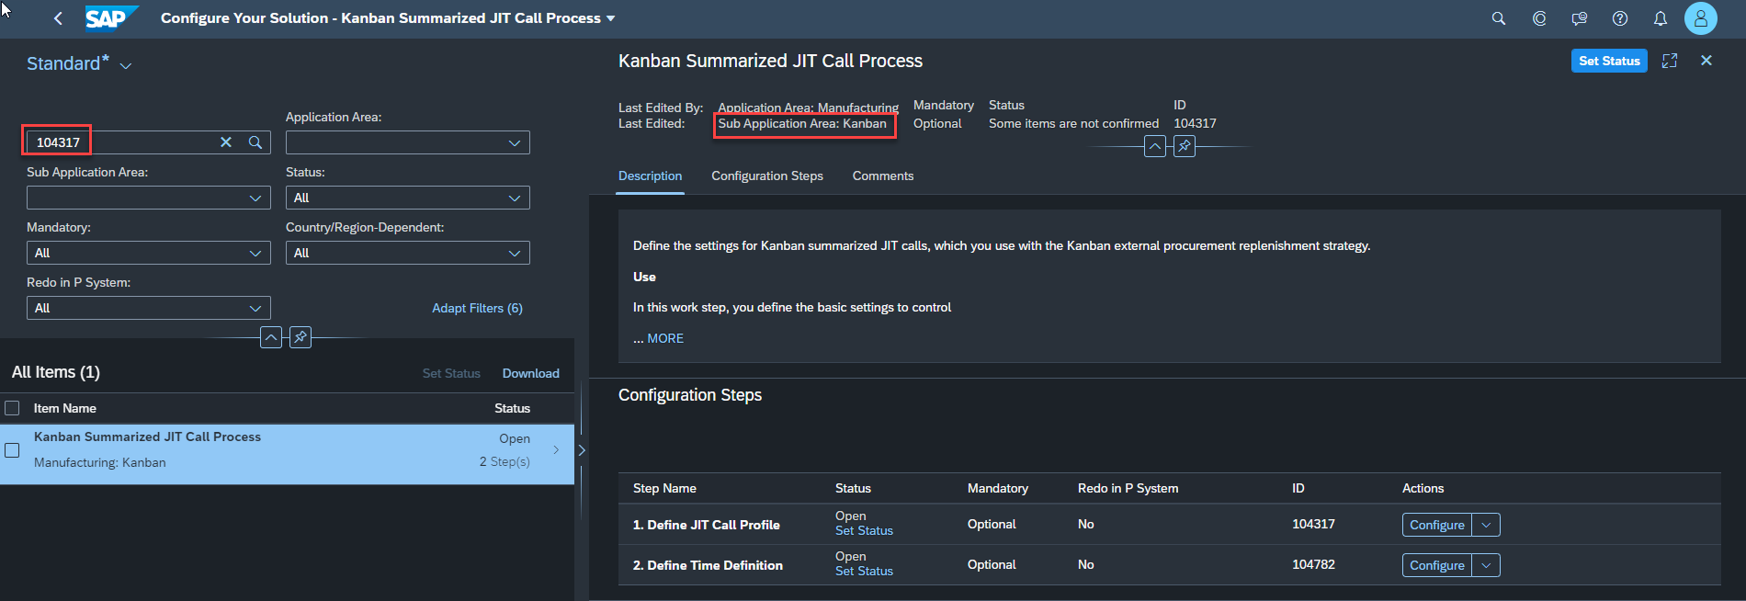Click the greyed Set Status in the item list toolbar
Viewport: 1746px width, 601px height.
point(451,373)
